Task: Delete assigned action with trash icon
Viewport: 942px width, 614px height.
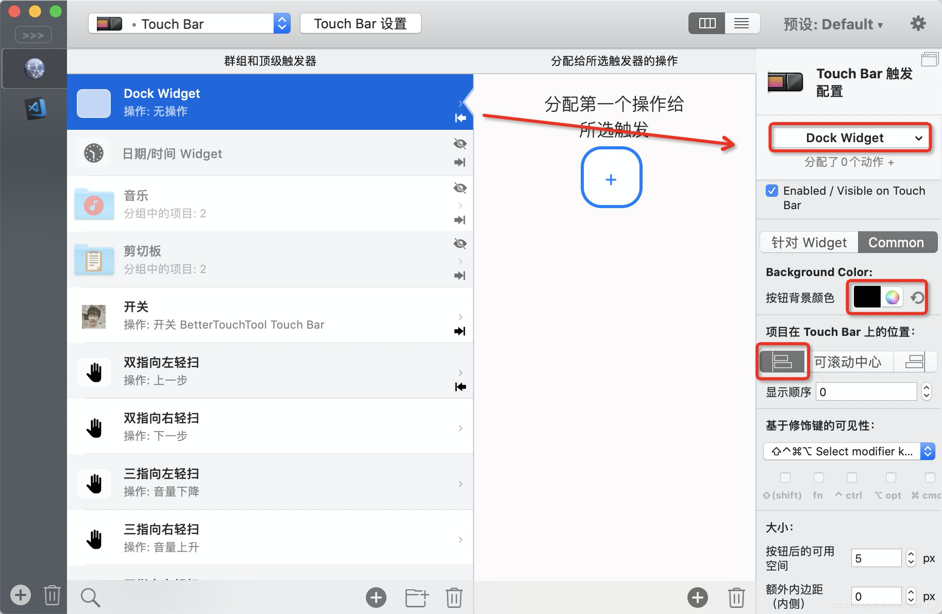Action: 736,598
